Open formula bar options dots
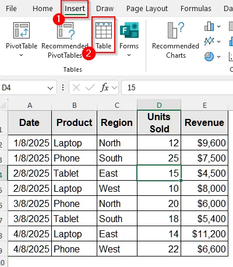This screenshot has width=233, height=267. [x=63, y=87]
